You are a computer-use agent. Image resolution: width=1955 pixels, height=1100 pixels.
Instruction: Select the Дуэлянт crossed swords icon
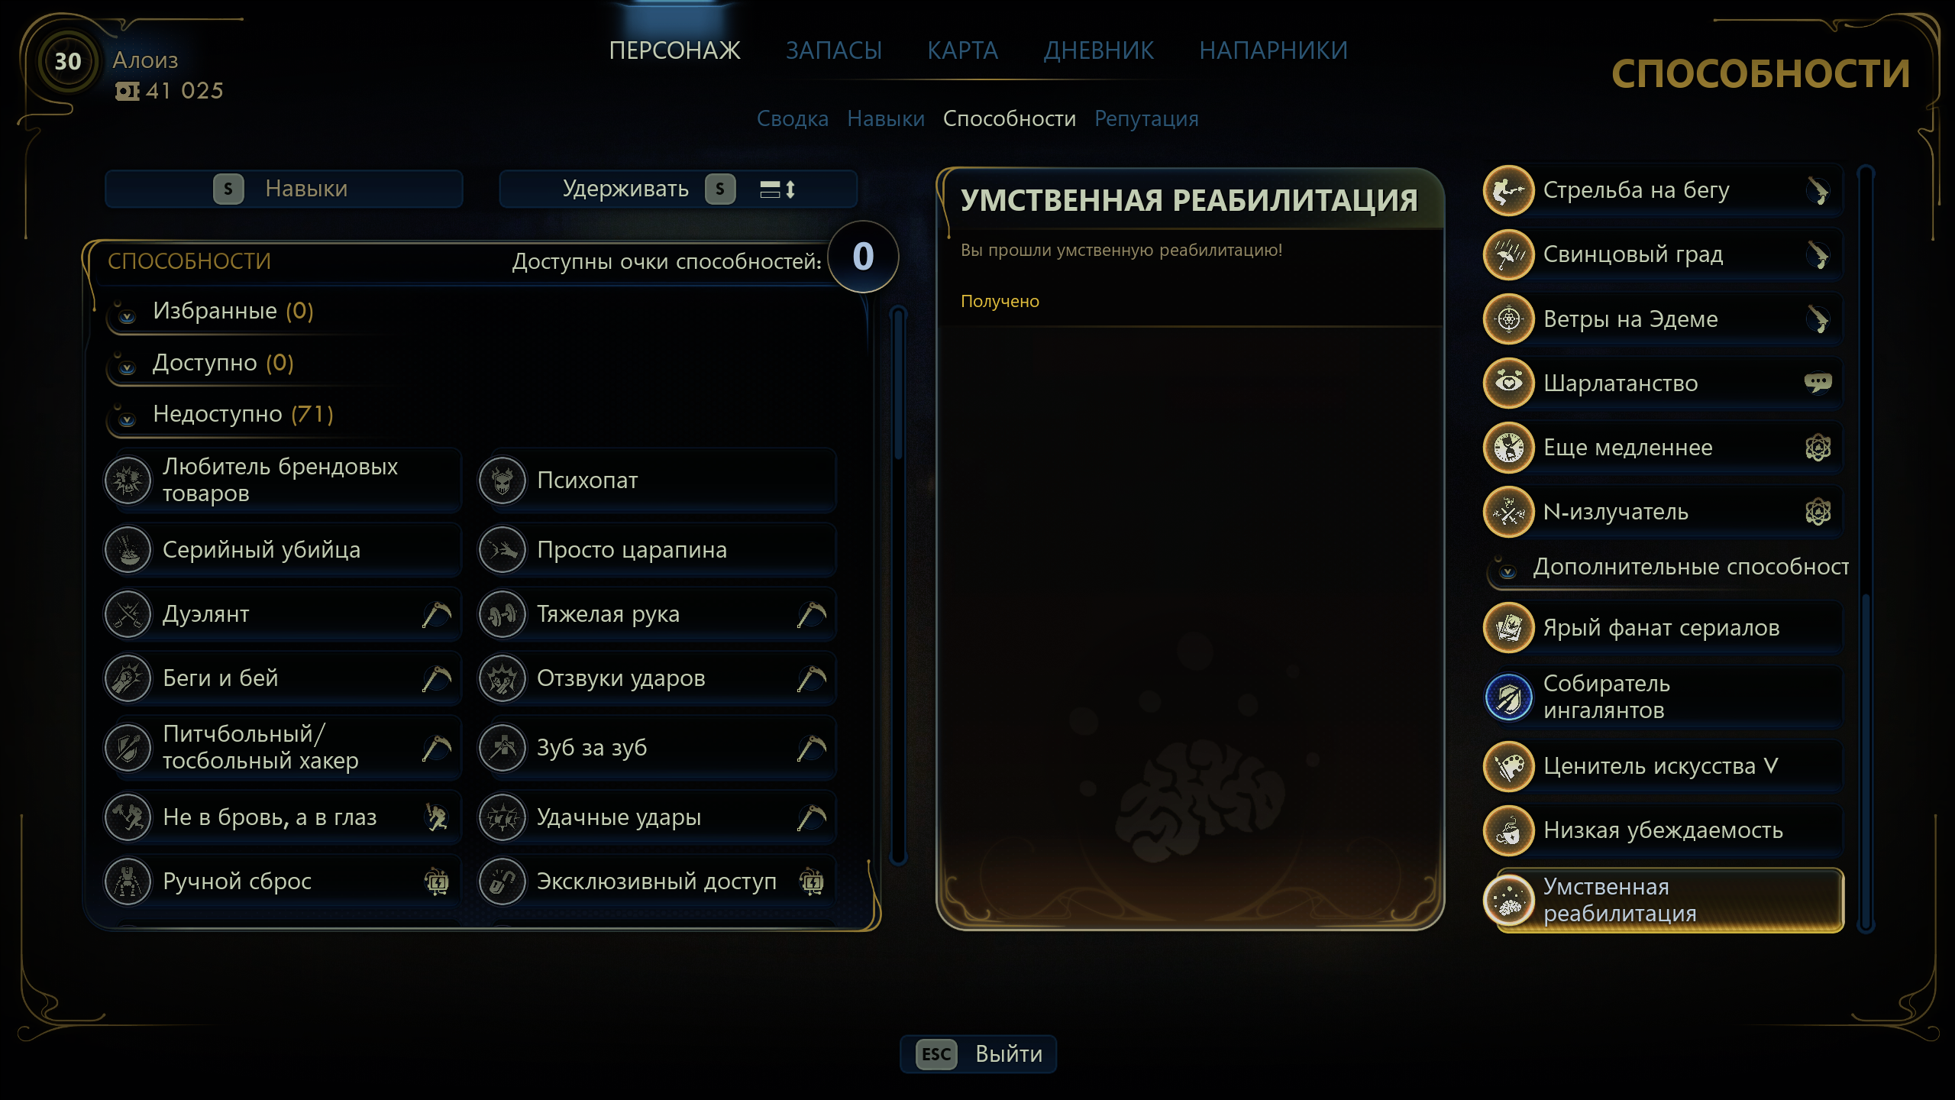128,614
